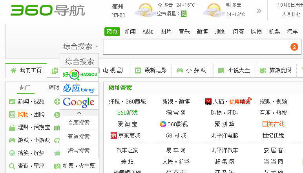The width and height of the screenshot is (303, 173).
Task: Open the 安居客 link
Action: [x=273, y=150]
